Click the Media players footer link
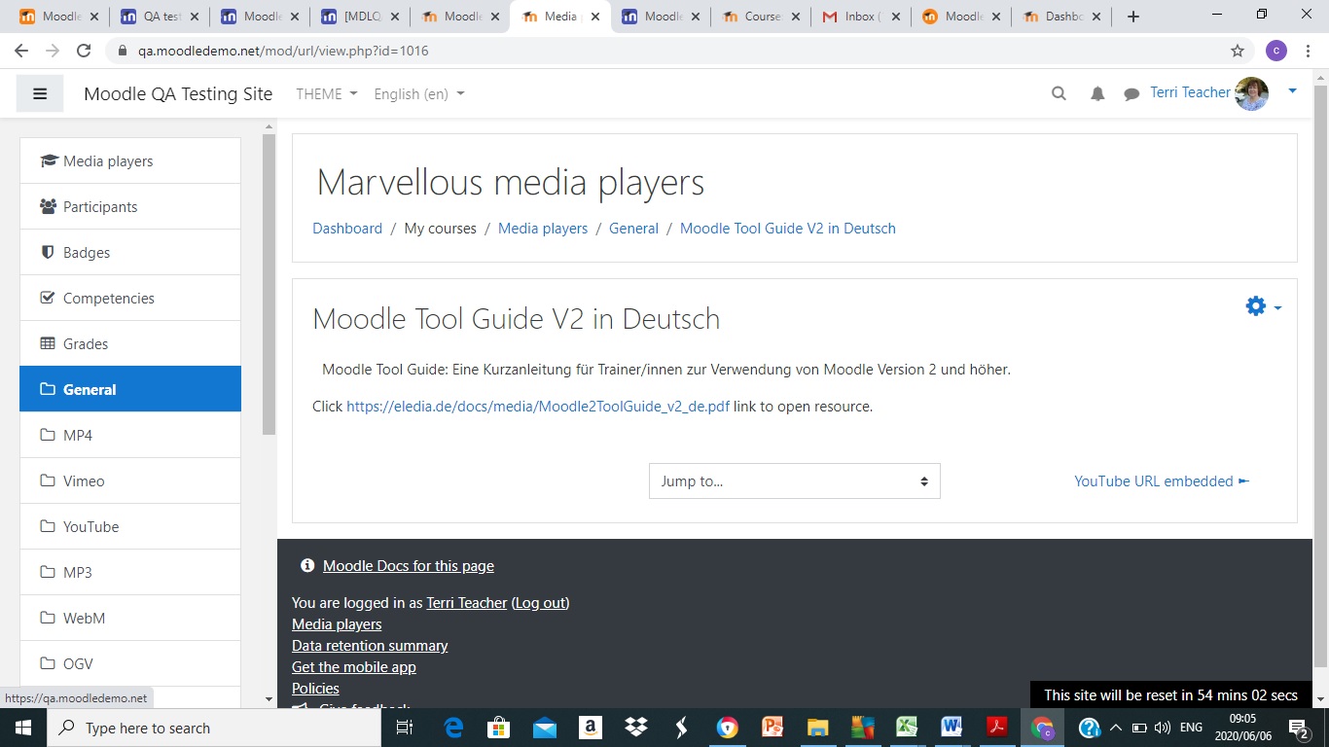Image resolution: width=1329 pixels, height=747 pixels. [x=337, y=624]
